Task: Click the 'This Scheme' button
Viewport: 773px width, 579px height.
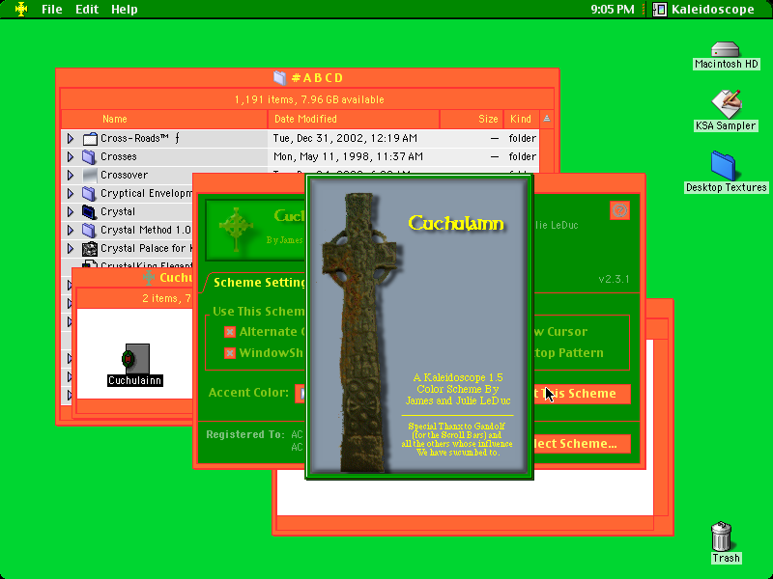Action: coord(582,394)
